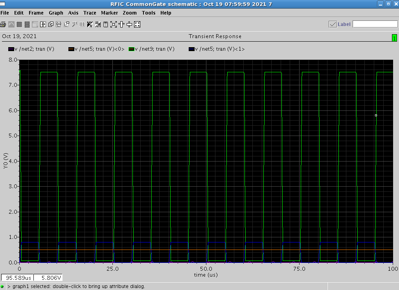Image resolution: width=399 pixels, height=290 pixels.
Task: Click the green subwindow number 1 indicator
Action: click(394, 38)
